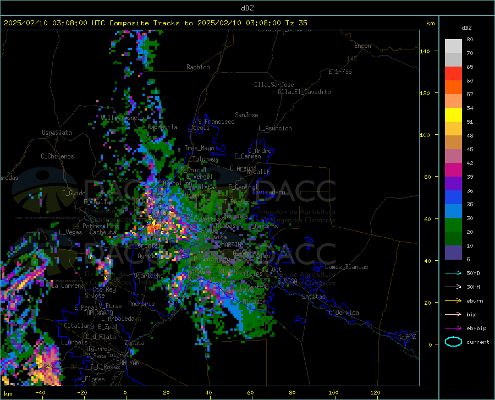Click the 'Tz 35' threshold text

[296, 23]
